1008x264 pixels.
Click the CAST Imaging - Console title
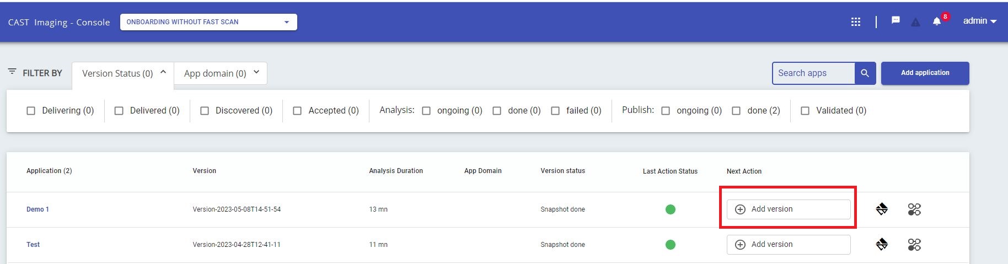[59, 23]
